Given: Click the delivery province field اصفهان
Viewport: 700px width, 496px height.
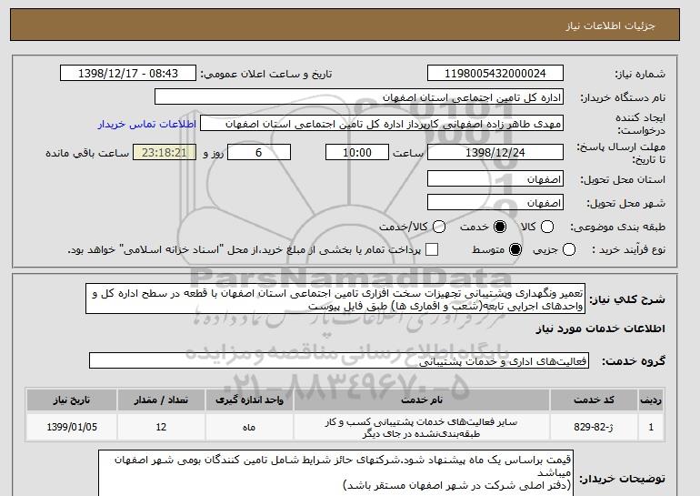Looking at the screenshot, I should (x=495, y=179).
